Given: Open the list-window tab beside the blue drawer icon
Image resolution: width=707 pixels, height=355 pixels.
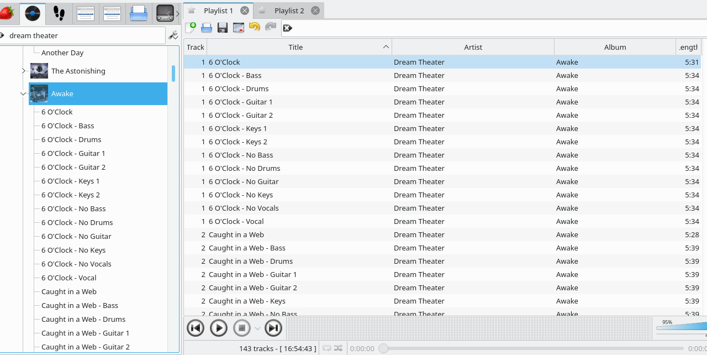Looking at the screenshot, I should click(112, 13).
